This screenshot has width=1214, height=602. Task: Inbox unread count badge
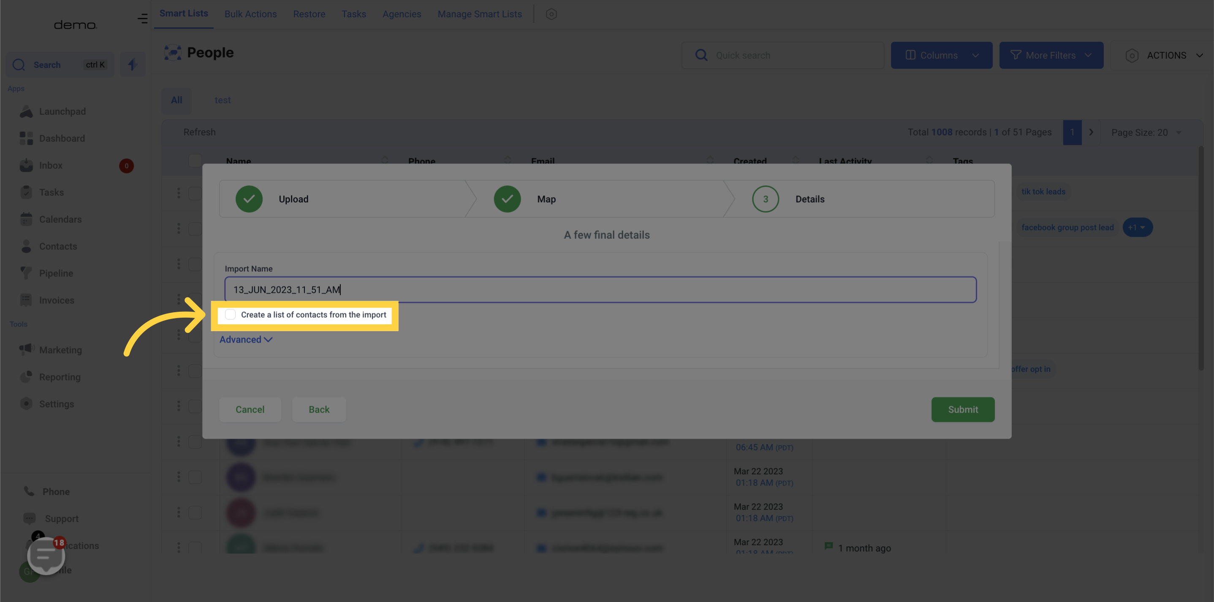pos(126,166)
